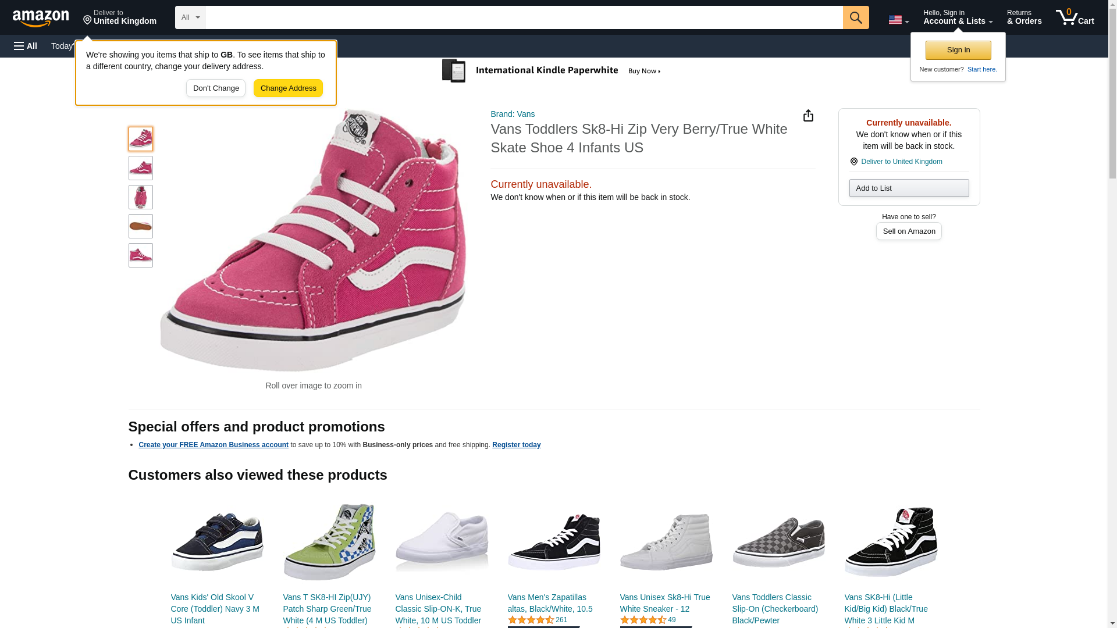Open the shopping cart icon

click(1075, 17)
